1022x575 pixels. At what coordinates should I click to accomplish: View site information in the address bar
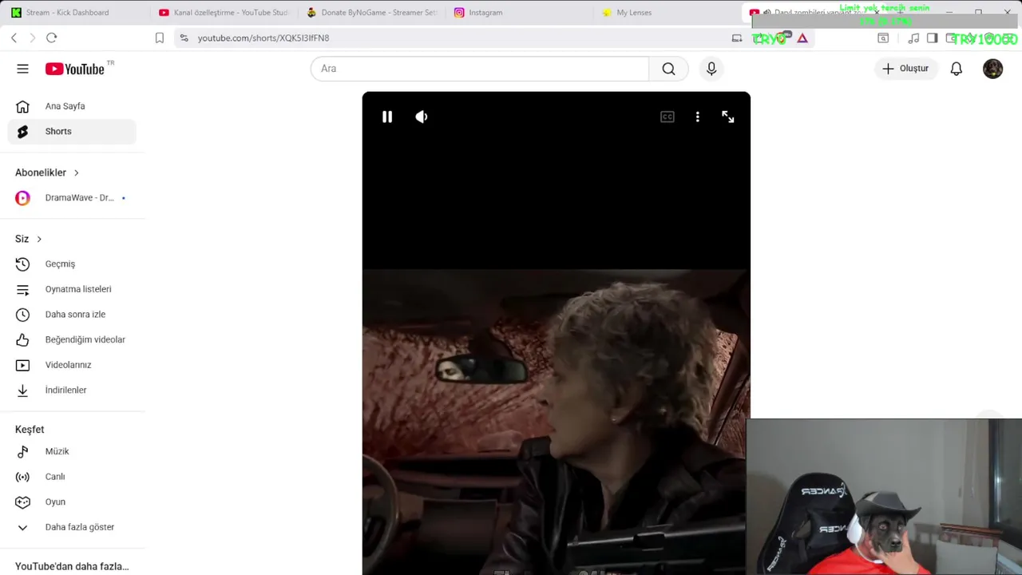184,38
